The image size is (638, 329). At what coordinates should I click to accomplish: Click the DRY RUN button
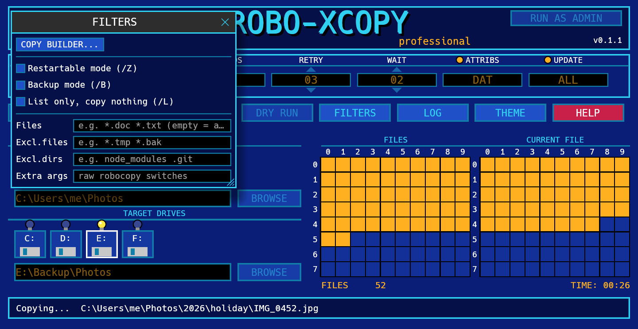tap(277, 113)
